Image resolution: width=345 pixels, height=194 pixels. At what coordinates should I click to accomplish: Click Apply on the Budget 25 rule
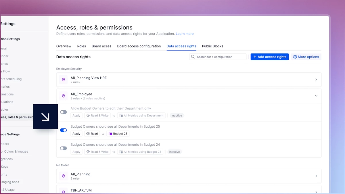(76, 134)
